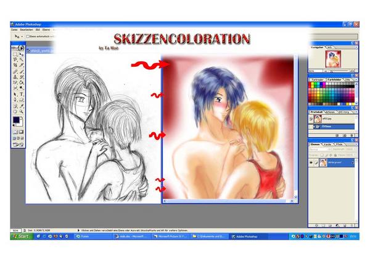Enable 'Ebene automatisch wählen' checkbox
This screenshot has height=278, width=370.
(x=28, y=36)
